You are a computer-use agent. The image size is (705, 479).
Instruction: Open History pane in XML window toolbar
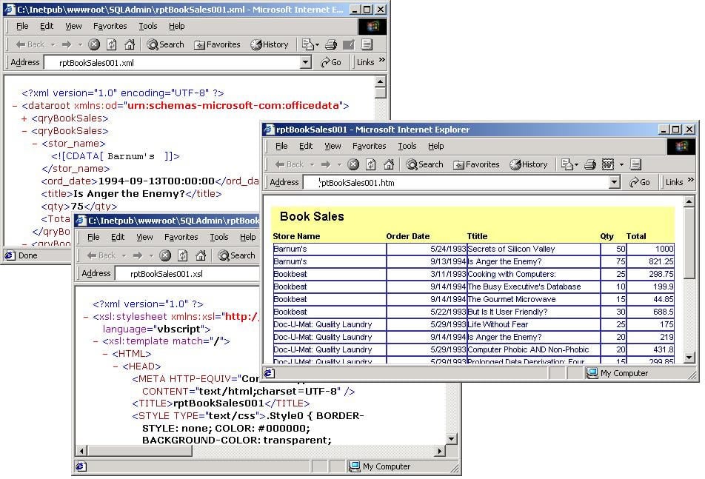270,44
